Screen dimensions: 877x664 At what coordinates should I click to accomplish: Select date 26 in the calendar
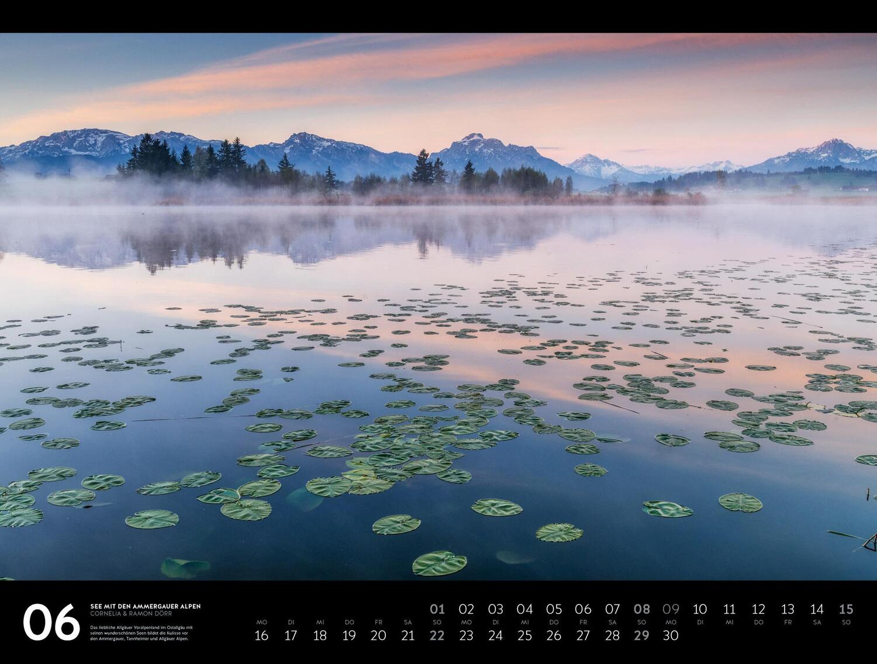554,635
